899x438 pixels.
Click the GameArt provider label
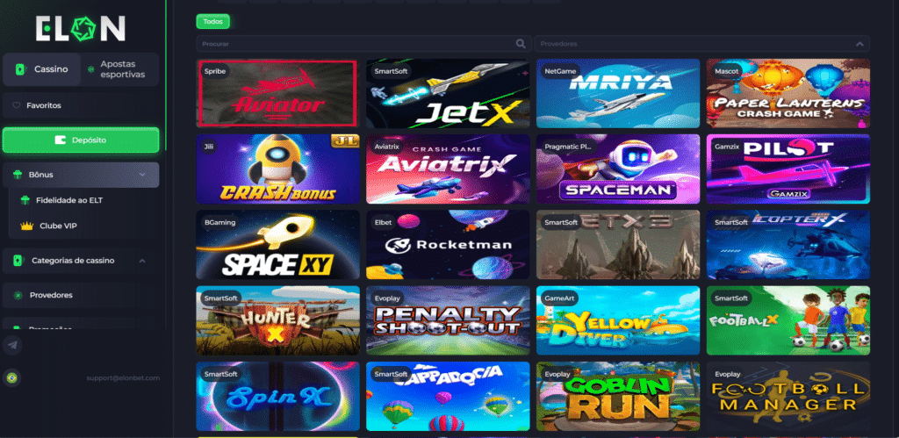click(559, 298)
